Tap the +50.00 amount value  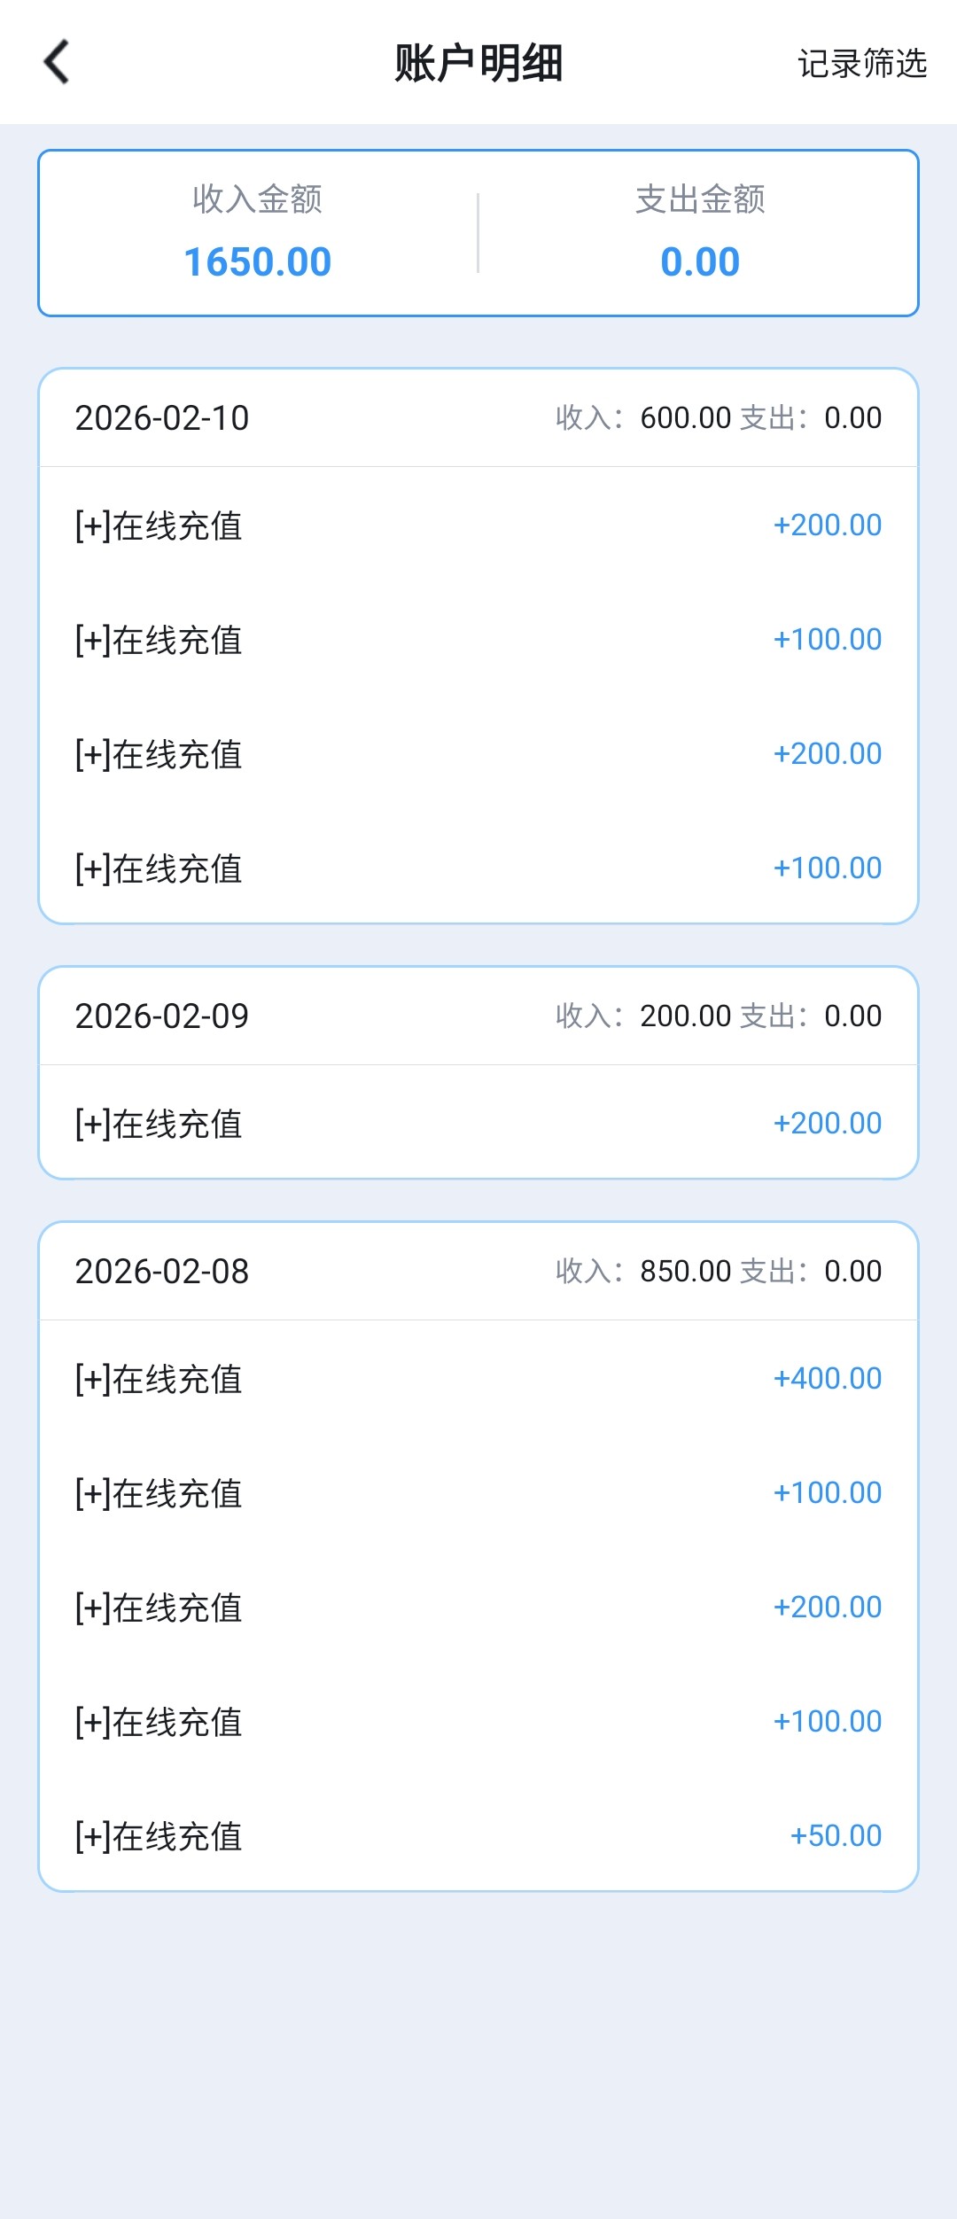pos(835,1836)
